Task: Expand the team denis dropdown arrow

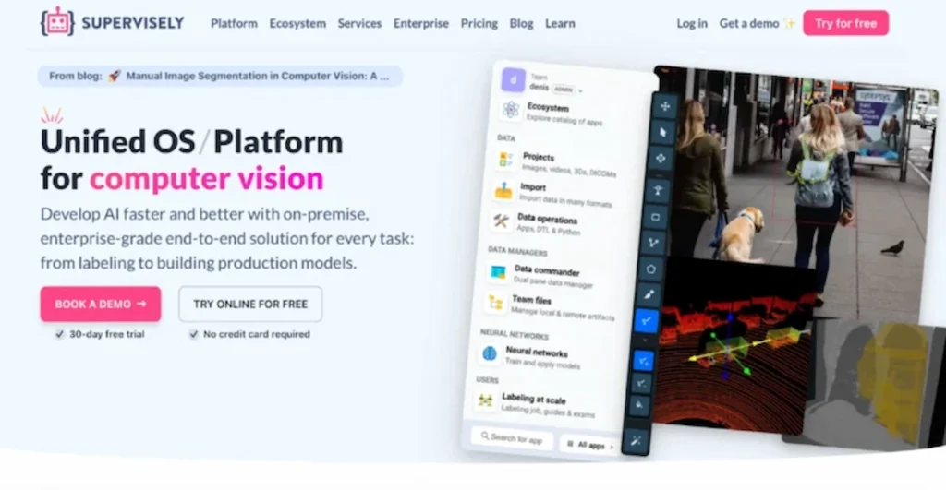Action: [580, 91]
